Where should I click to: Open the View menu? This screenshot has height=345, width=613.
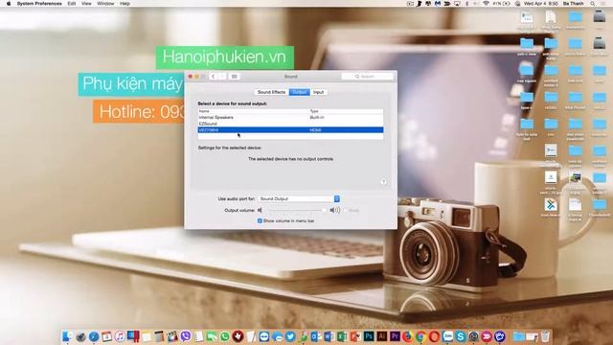point(86,4)
